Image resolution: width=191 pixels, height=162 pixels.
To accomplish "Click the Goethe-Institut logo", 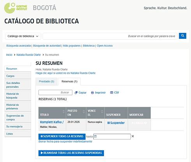I will click(16, 8).
